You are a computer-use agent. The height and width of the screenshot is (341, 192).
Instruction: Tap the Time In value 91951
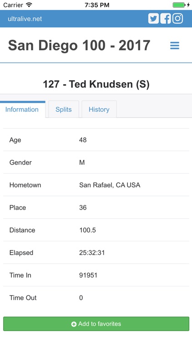[88, 275]
